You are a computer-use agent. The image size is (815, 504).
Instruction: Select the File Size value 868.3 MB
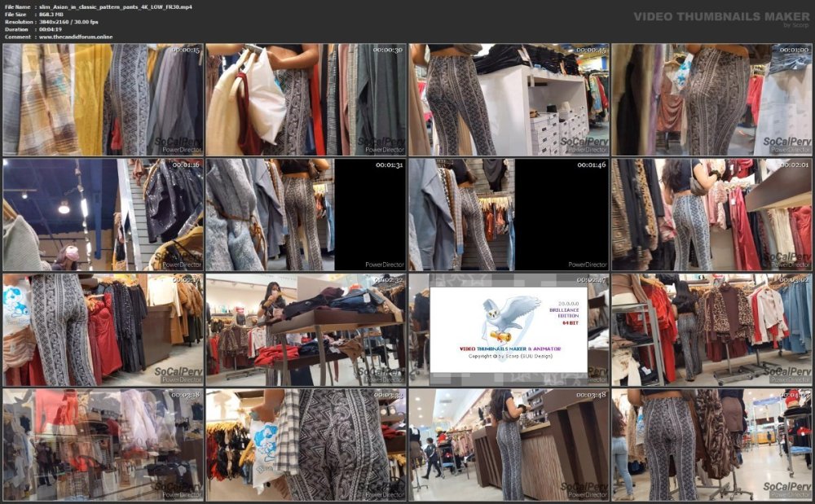51,15
